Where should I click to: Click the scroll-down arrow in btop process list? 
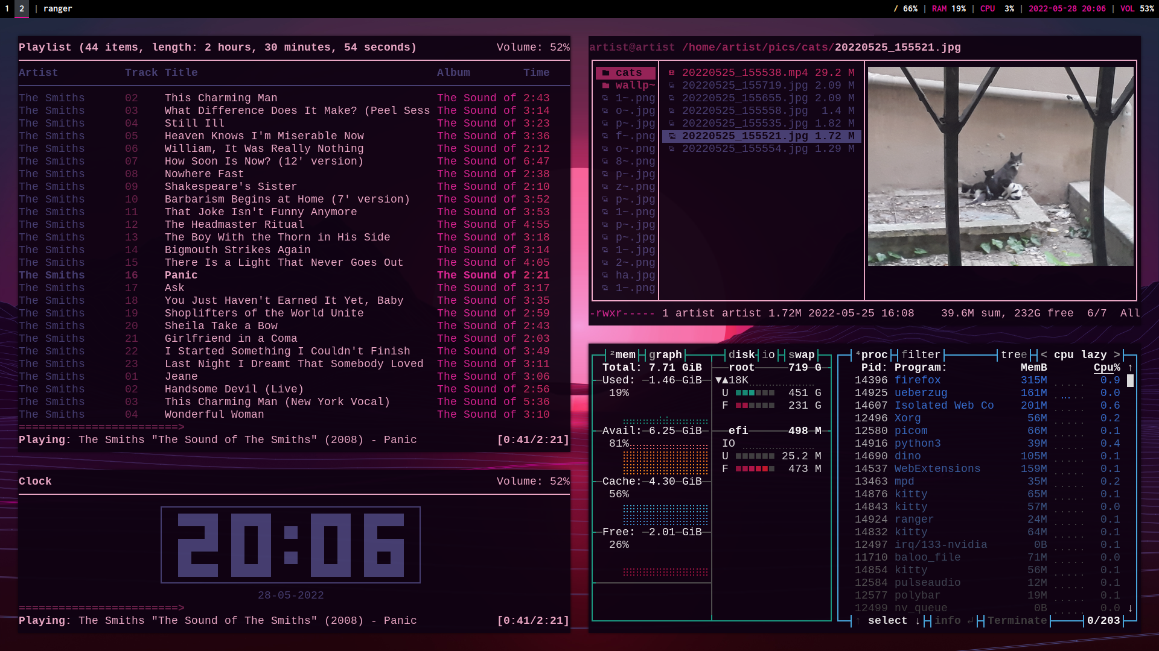(x=1130, y=608)
